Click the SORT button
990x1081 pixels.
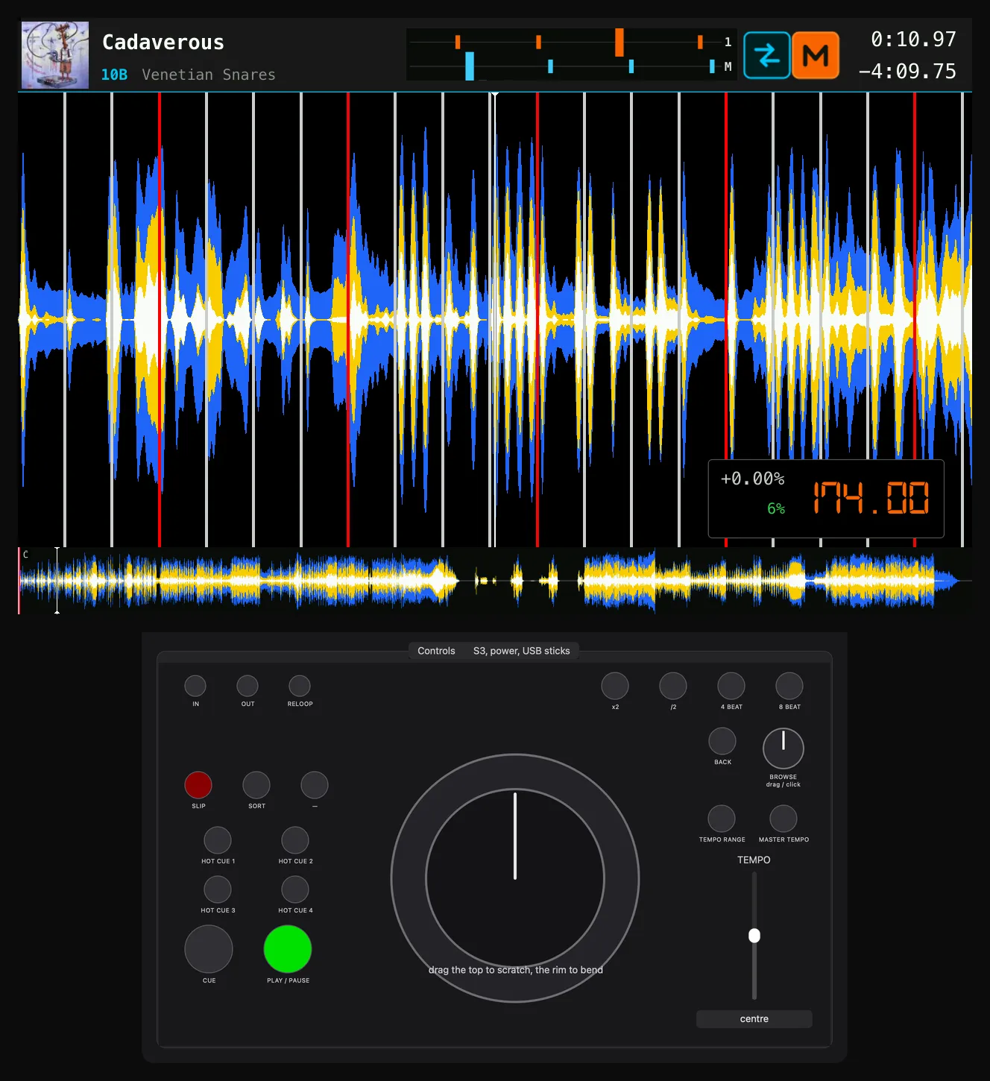256,785
